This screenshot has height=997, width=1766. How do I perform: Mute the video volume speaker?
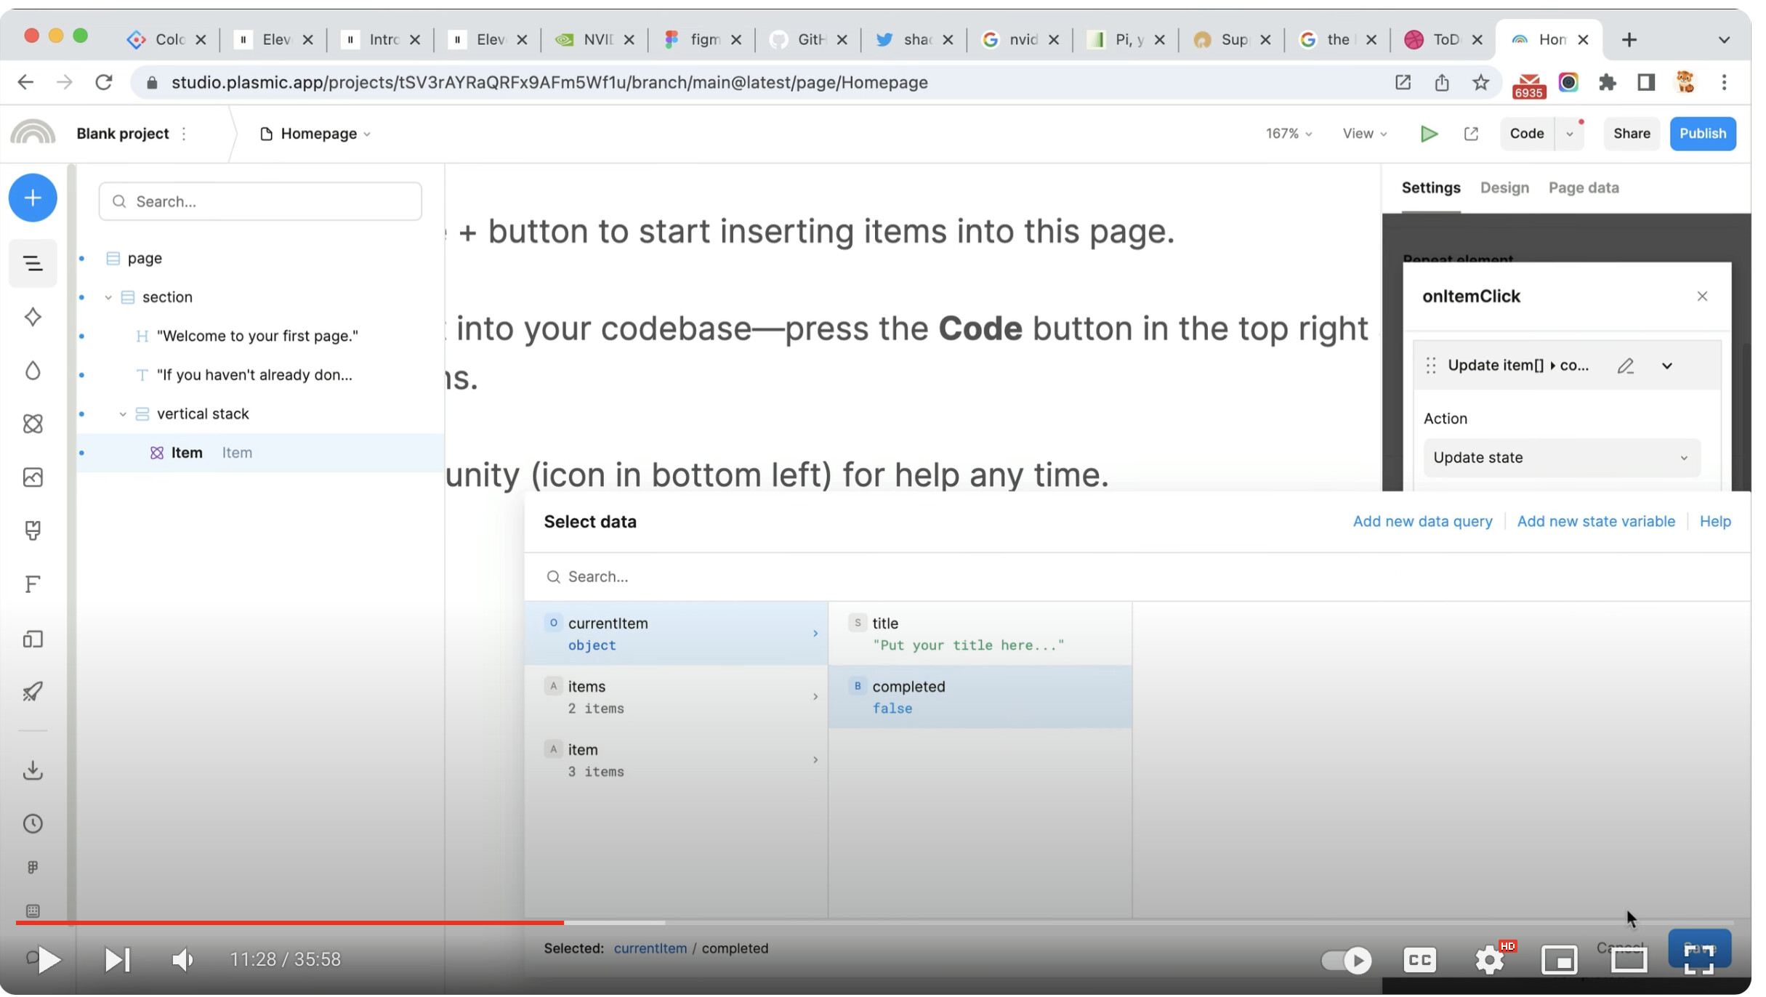182,961
